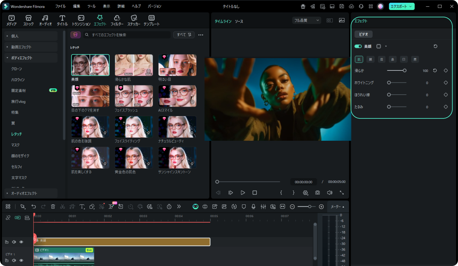Viewport: 458px width, 266px height.
Task: Click the すべて filter button
Action: coord(184,35)
